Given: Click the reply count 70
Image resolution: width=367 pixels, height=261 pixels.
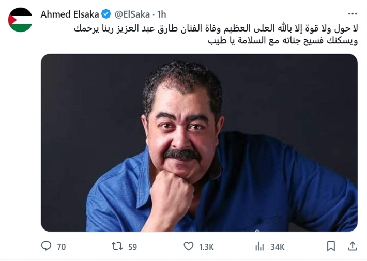Looking at the screenshot, I should click(x=62, y=247).
